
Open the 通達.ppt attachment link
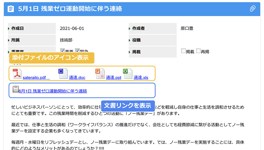114,78
